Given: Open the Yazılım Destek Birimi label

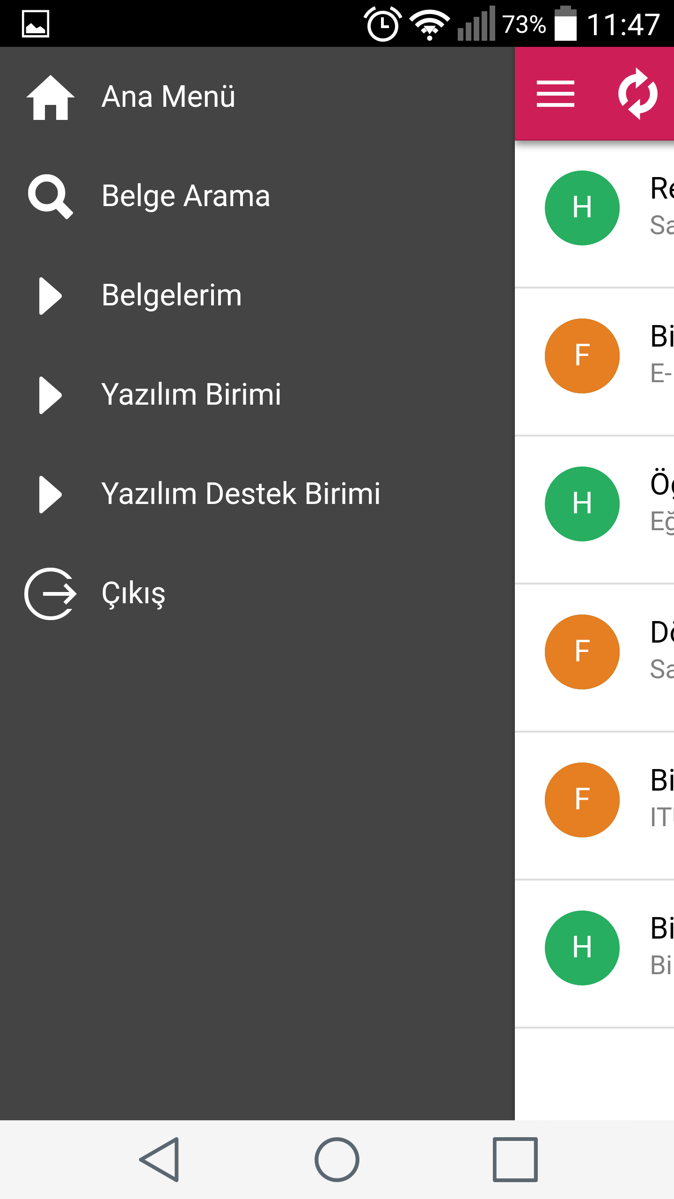Looking at the screenshot, I should point(241,494).
